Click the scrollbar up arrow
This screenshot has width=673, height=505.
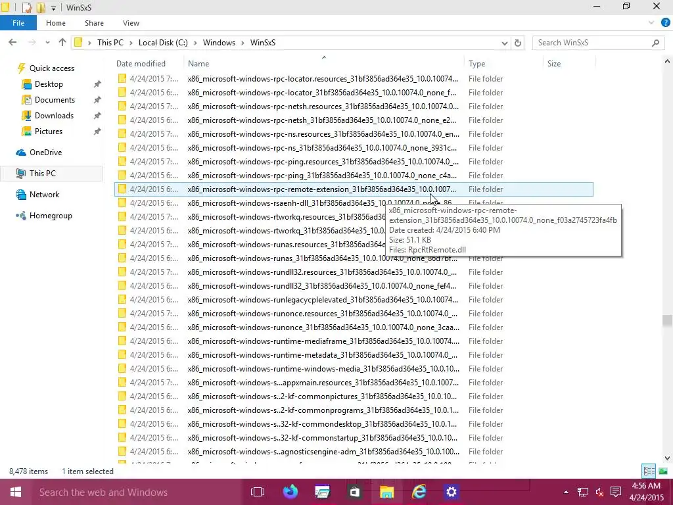coord(667,62)
